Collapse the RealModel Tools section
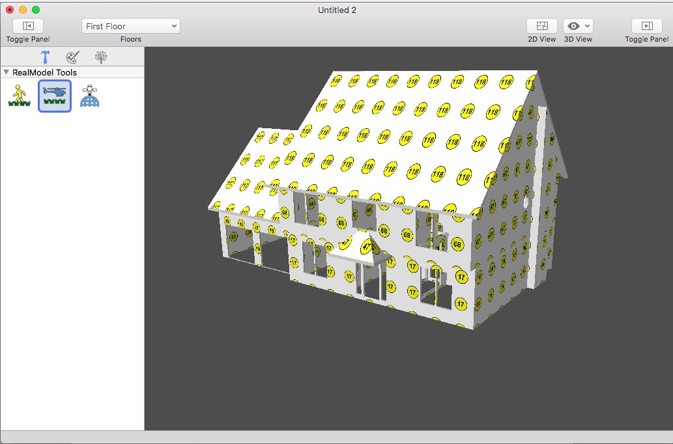This screenshot has height=444, width=673. pos(6,72)
